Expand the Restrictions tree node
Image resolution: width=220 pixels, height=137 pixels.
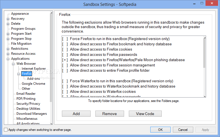[8, 49]
